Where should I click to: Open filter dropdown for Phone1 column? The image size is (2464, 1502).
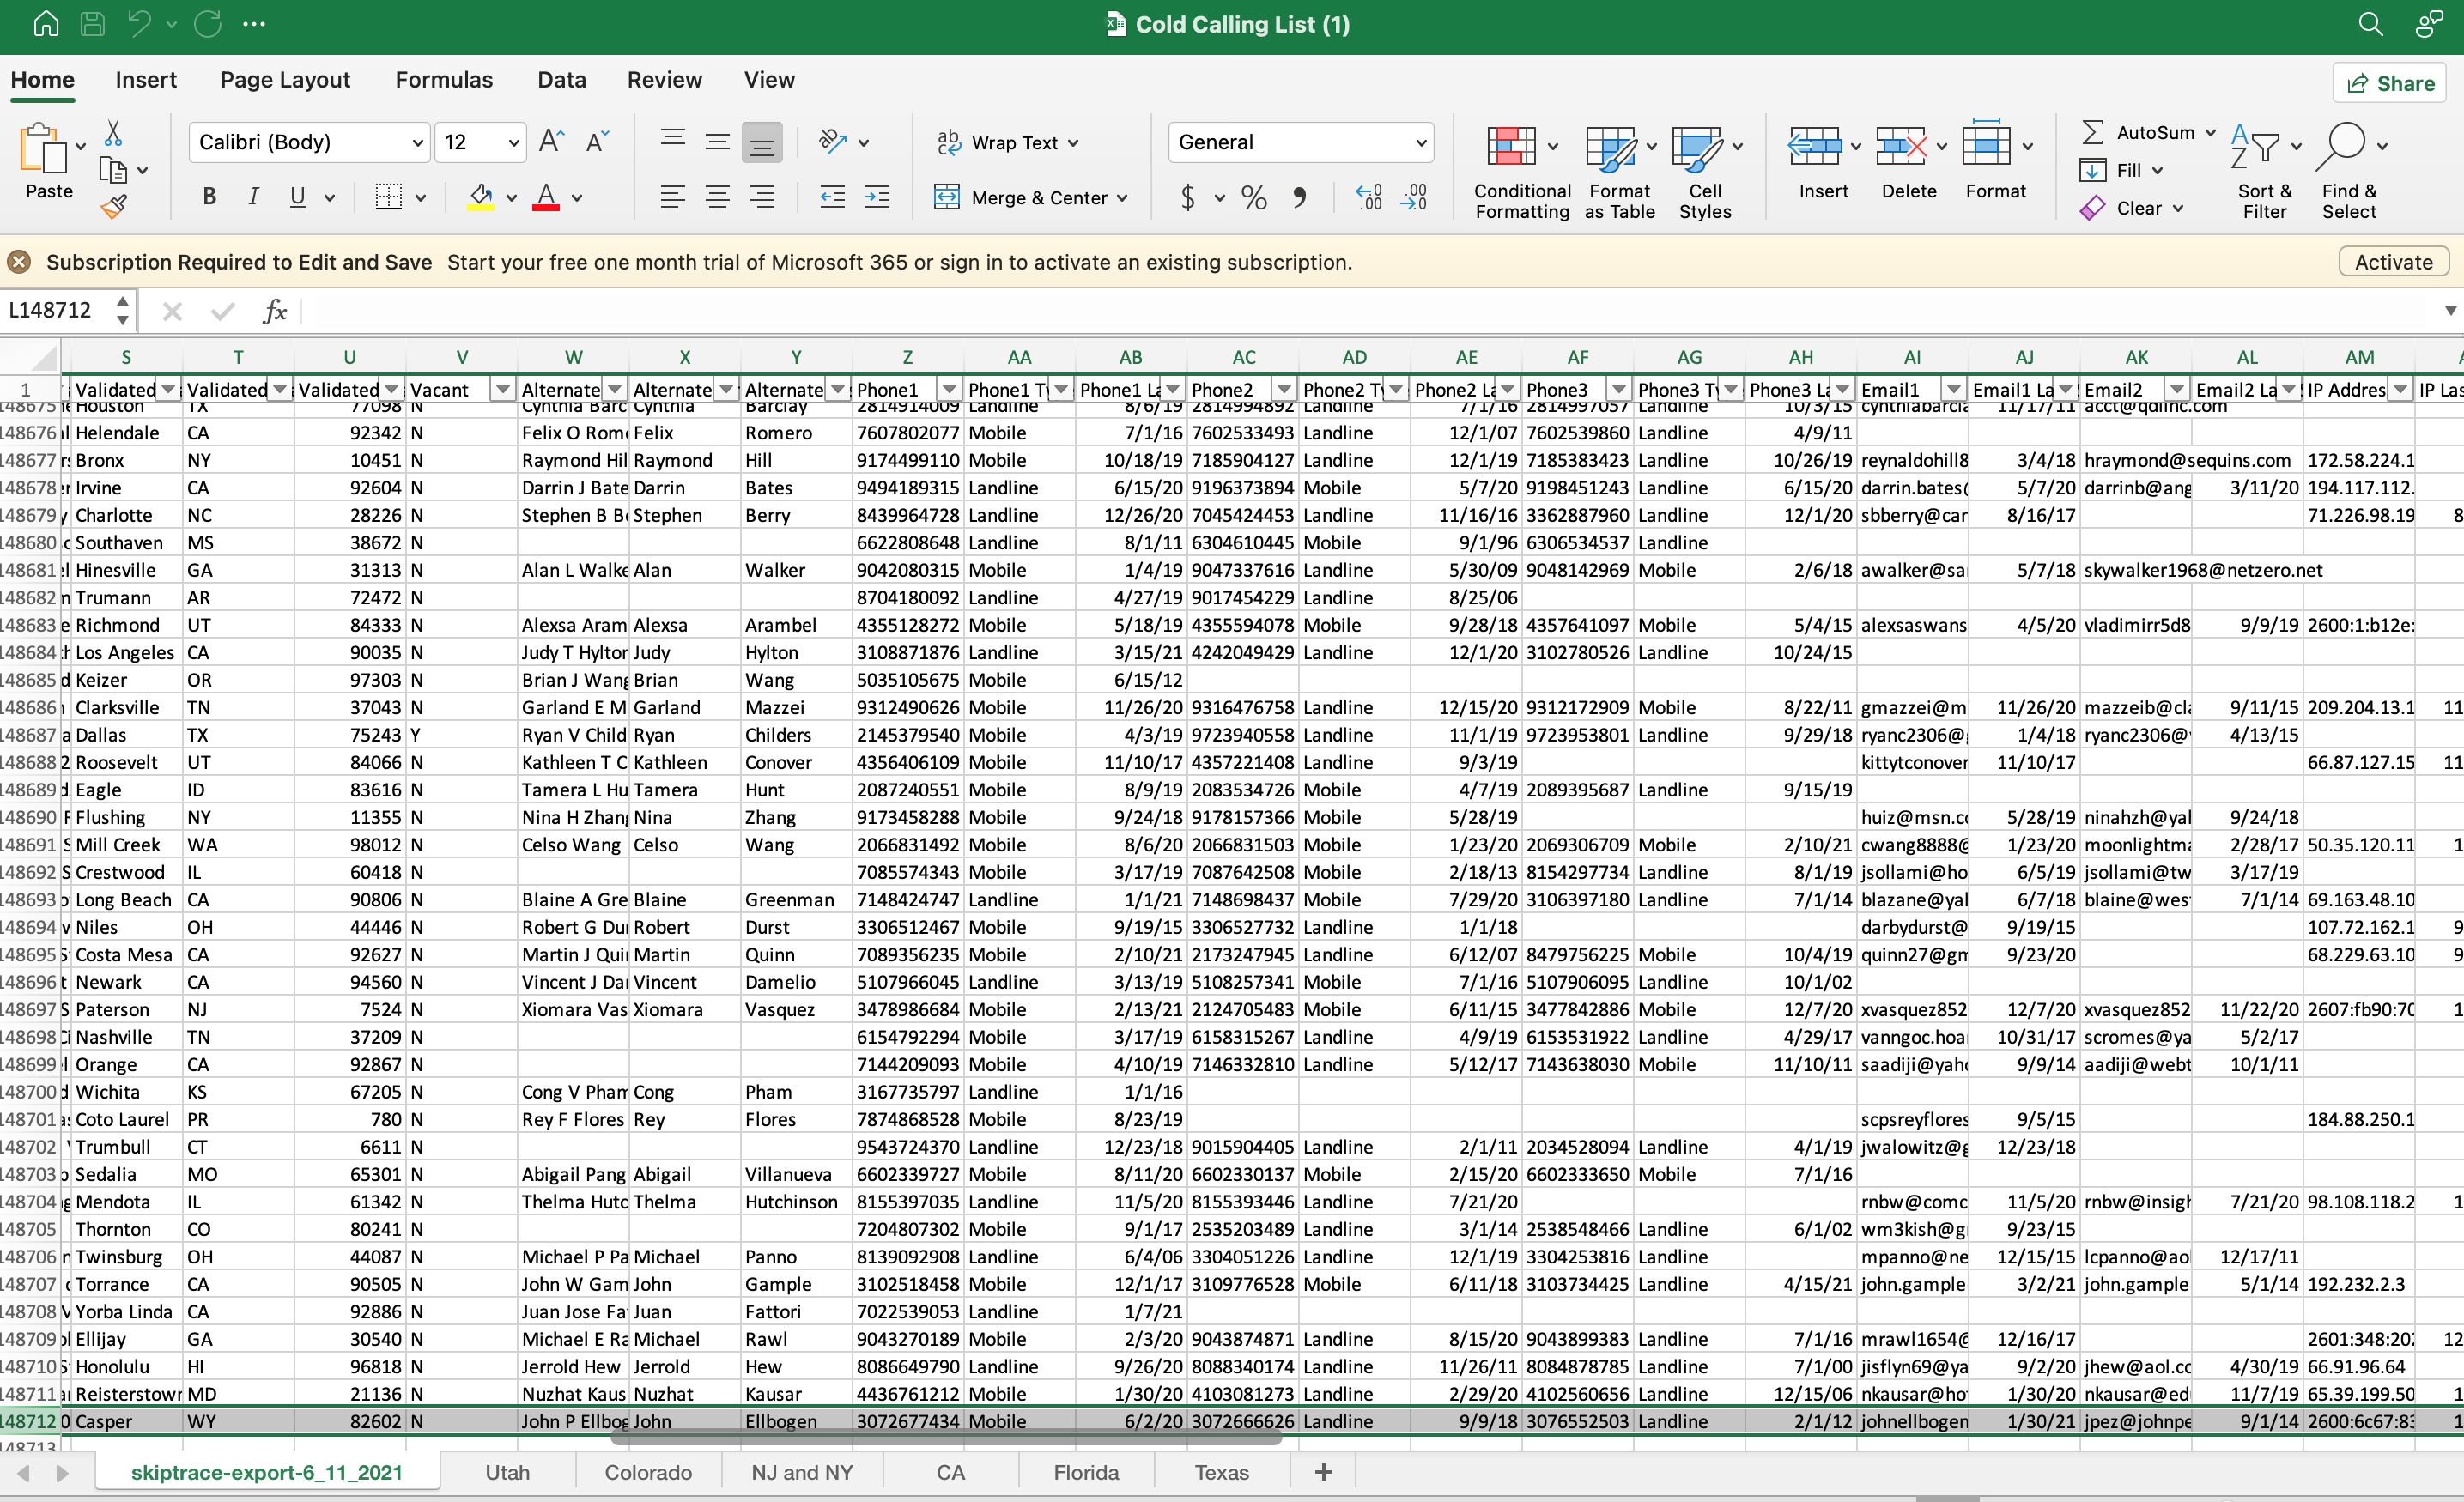pyautogui.click(x=949, y=389)
